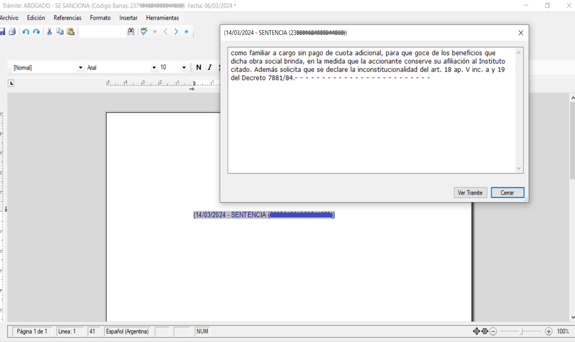The width and height of the screenshot is (575, 342).
Task: Click the zoom slider handle
Action: click(x=522, y=331)
